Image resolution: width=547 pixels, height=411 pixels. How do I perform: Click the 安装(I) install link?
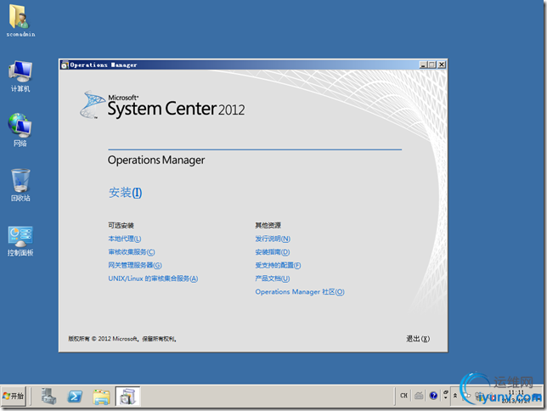point(125,192)
